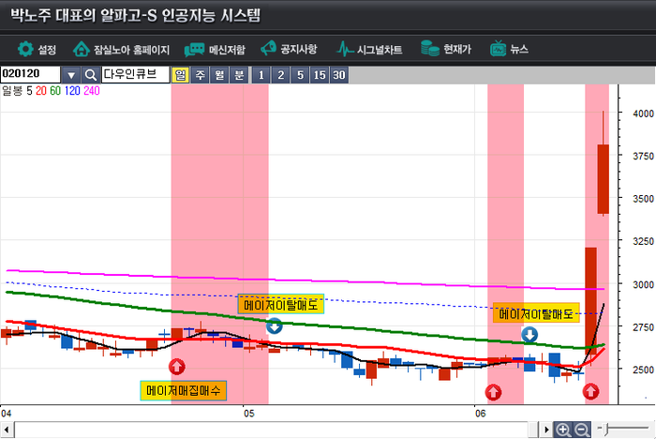Choose the 5 minute interval button
This screenshot has width=656, height=439.
(300, 75)
